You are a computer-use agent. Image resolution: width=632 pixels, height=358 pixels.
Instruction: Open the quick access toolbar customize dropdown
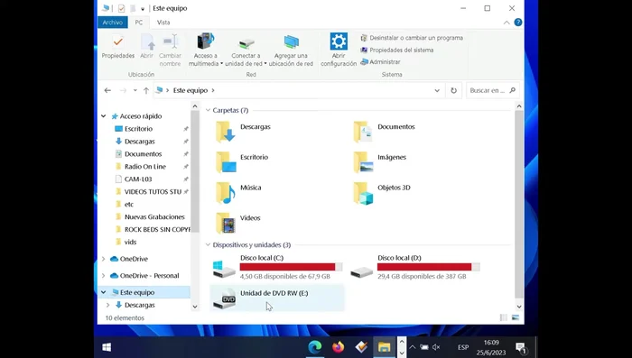click(143, 8)
